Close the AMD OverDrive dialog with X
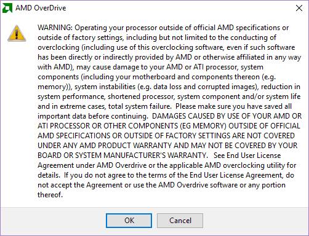Image resolution: width=309 pixels, height=236 pixels. (x=299, y=8)
